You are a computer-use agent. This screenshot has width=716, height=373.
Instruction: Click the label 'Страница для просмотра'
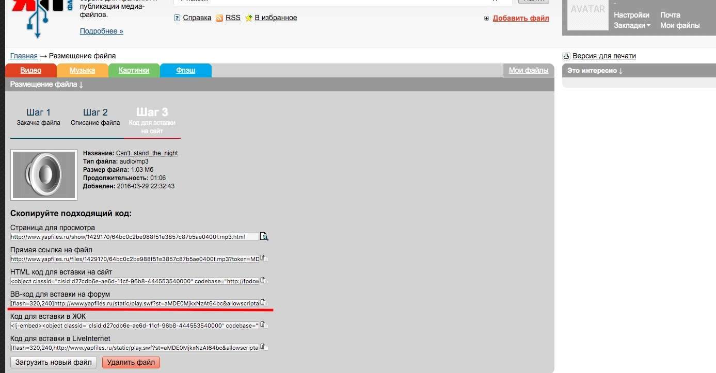point(53,228)
